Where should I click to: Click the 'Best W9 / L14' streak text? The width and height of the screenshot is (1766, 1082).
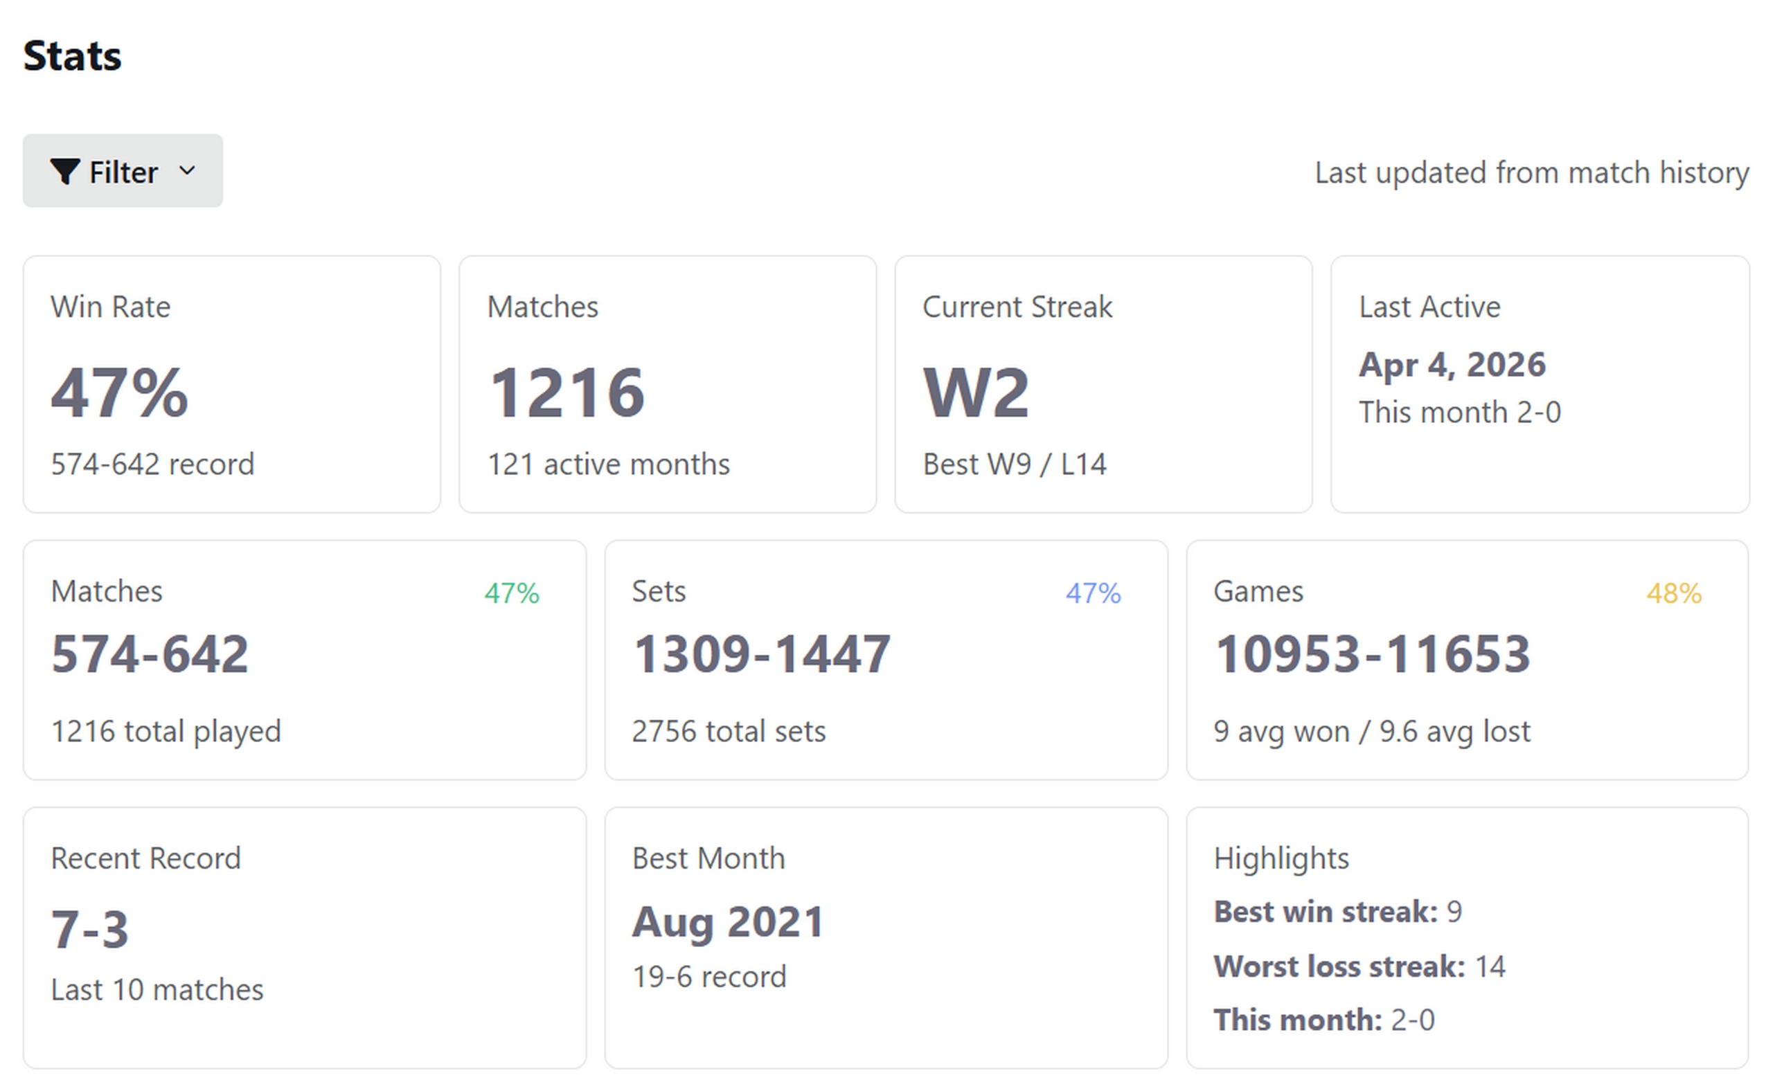1014,465
